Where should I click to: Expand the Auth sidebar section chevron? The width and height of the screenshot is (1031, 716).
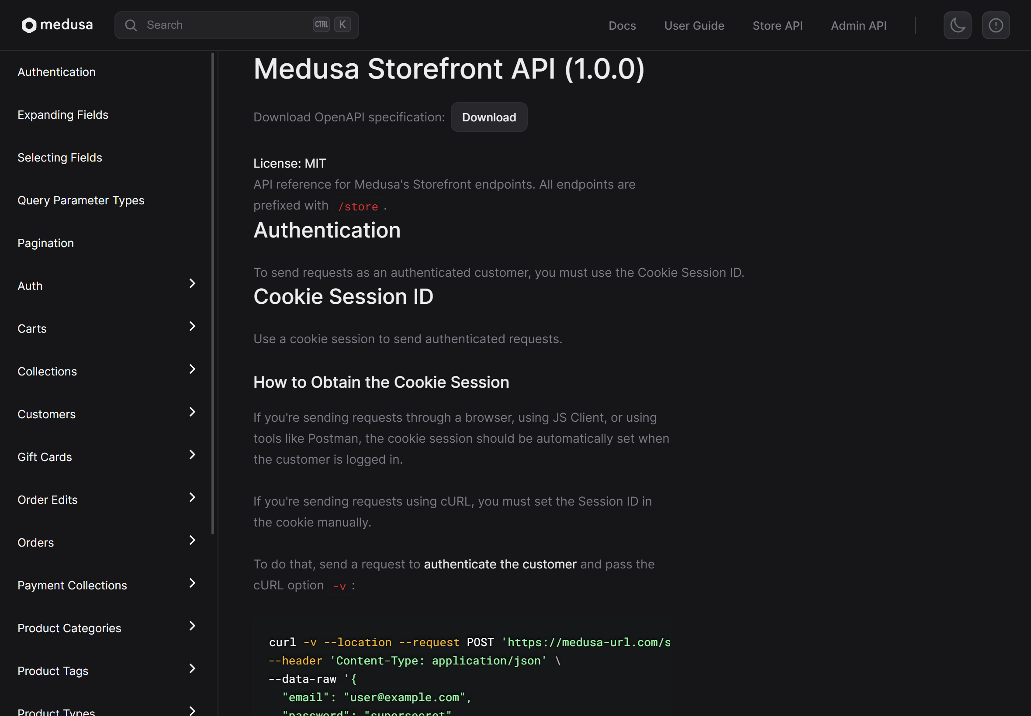[192, 283]
